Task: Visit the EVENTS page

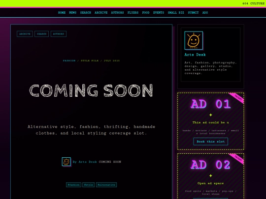Action: pos(159,12)
